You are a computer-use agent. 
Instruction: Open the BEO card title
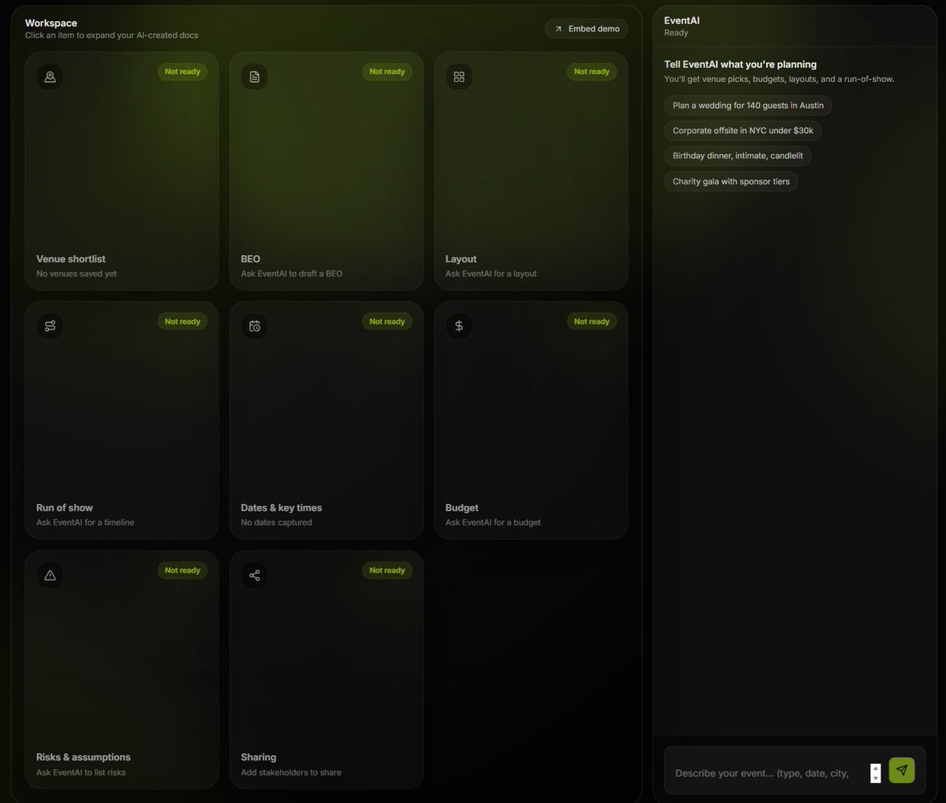pyautogui.click(x=251, y=259)
